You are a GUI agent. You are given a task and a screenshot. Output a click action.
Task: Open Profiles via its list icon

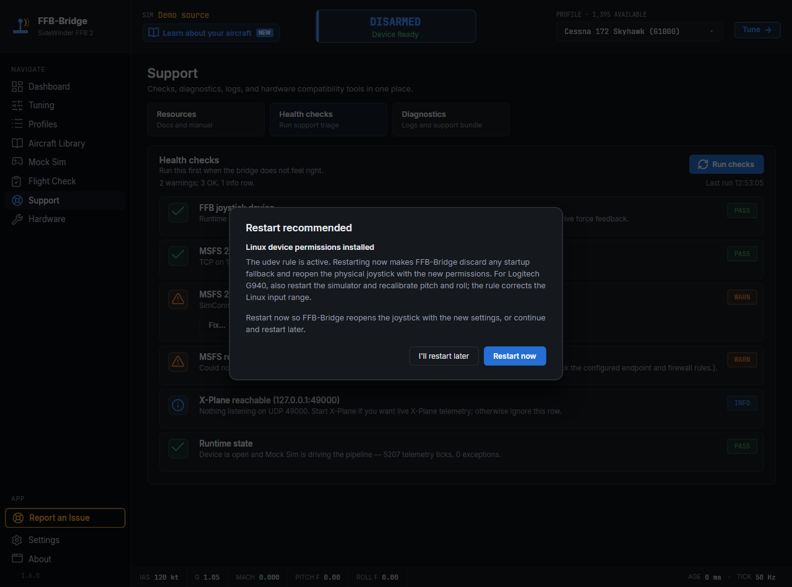17,124
